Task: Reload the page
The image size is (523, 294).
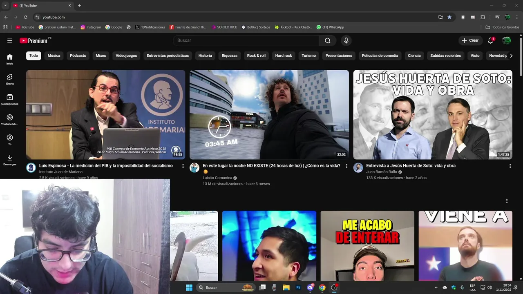Action: 25,17
